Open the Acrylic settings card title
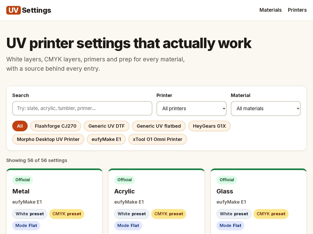 click(124, 191)
